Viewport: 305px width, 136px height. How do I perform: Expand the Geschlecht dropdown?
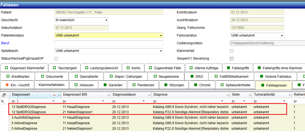click(106, 20)
